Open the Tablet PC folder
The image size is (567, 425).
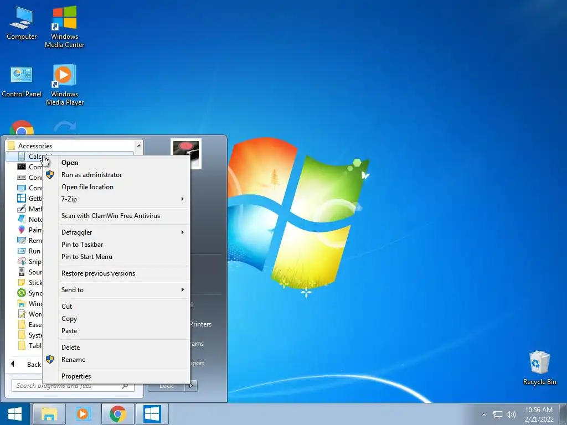pos(30,345)
